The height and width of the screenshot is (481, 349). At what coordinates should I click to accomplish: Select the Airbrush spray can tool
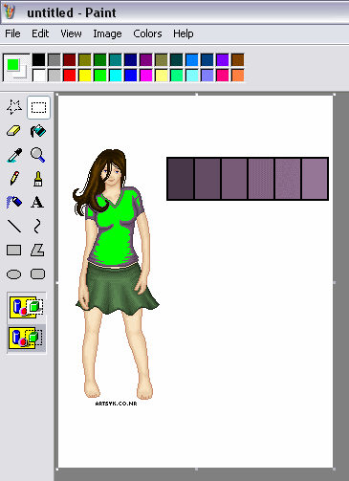tap(14, 202)
